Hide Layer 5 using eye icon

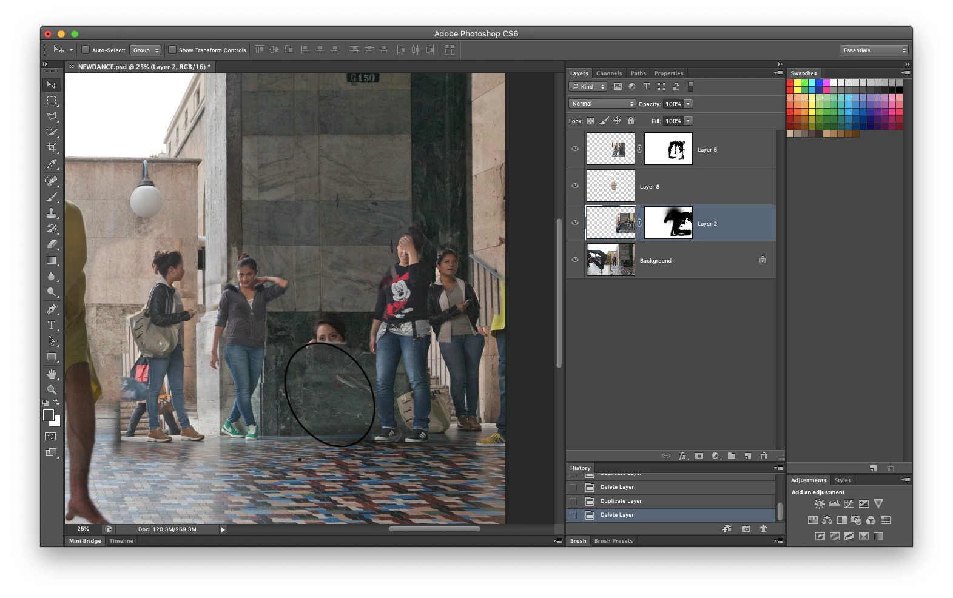point(575,149)
